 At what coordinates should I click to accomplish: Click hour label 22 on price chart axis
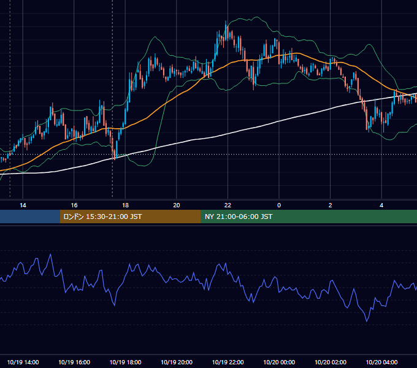click(x=228, y=205)
